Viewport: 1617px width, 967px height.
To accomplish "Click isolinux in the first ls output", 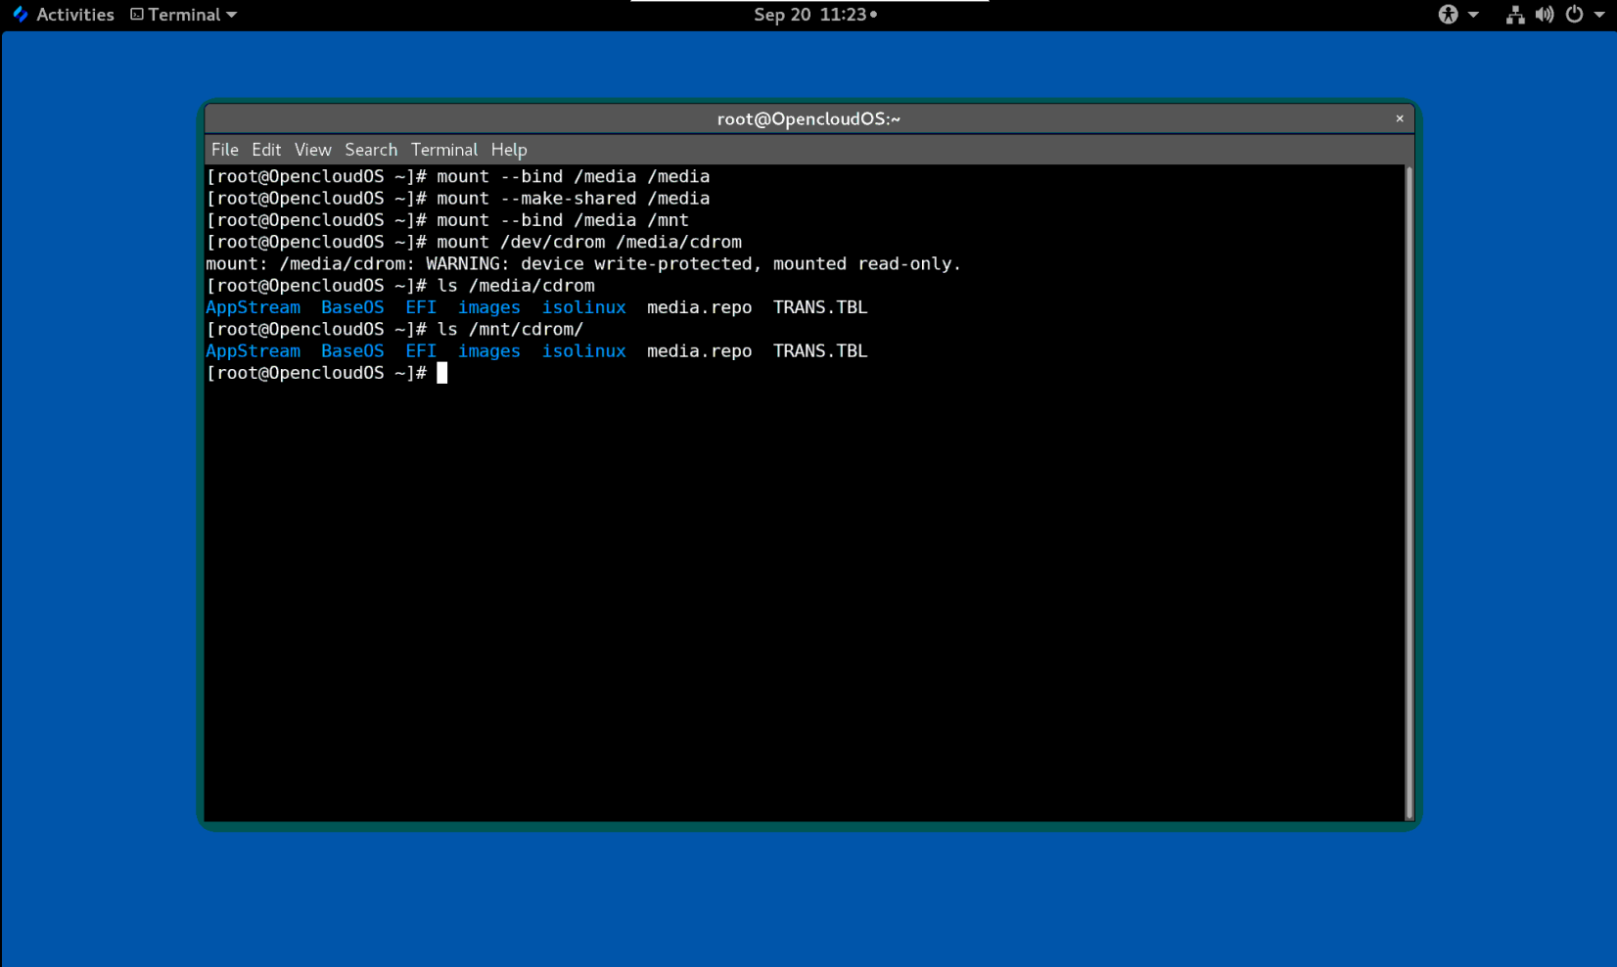I will 584,307.
